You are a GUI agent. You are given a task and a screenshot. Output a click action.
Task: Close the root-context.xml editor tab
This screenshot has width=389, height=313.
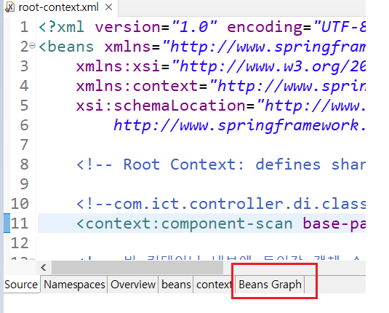click(108, 7)
